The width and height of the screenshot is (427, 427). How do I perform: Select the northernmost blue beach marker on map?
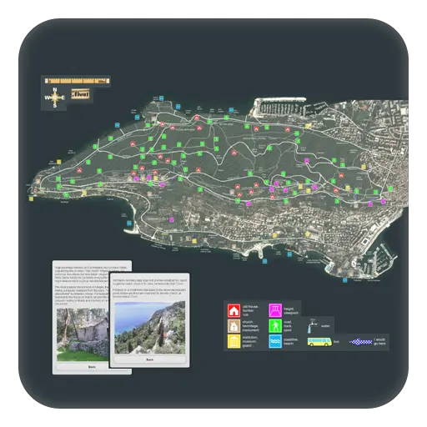coord(161,98)
